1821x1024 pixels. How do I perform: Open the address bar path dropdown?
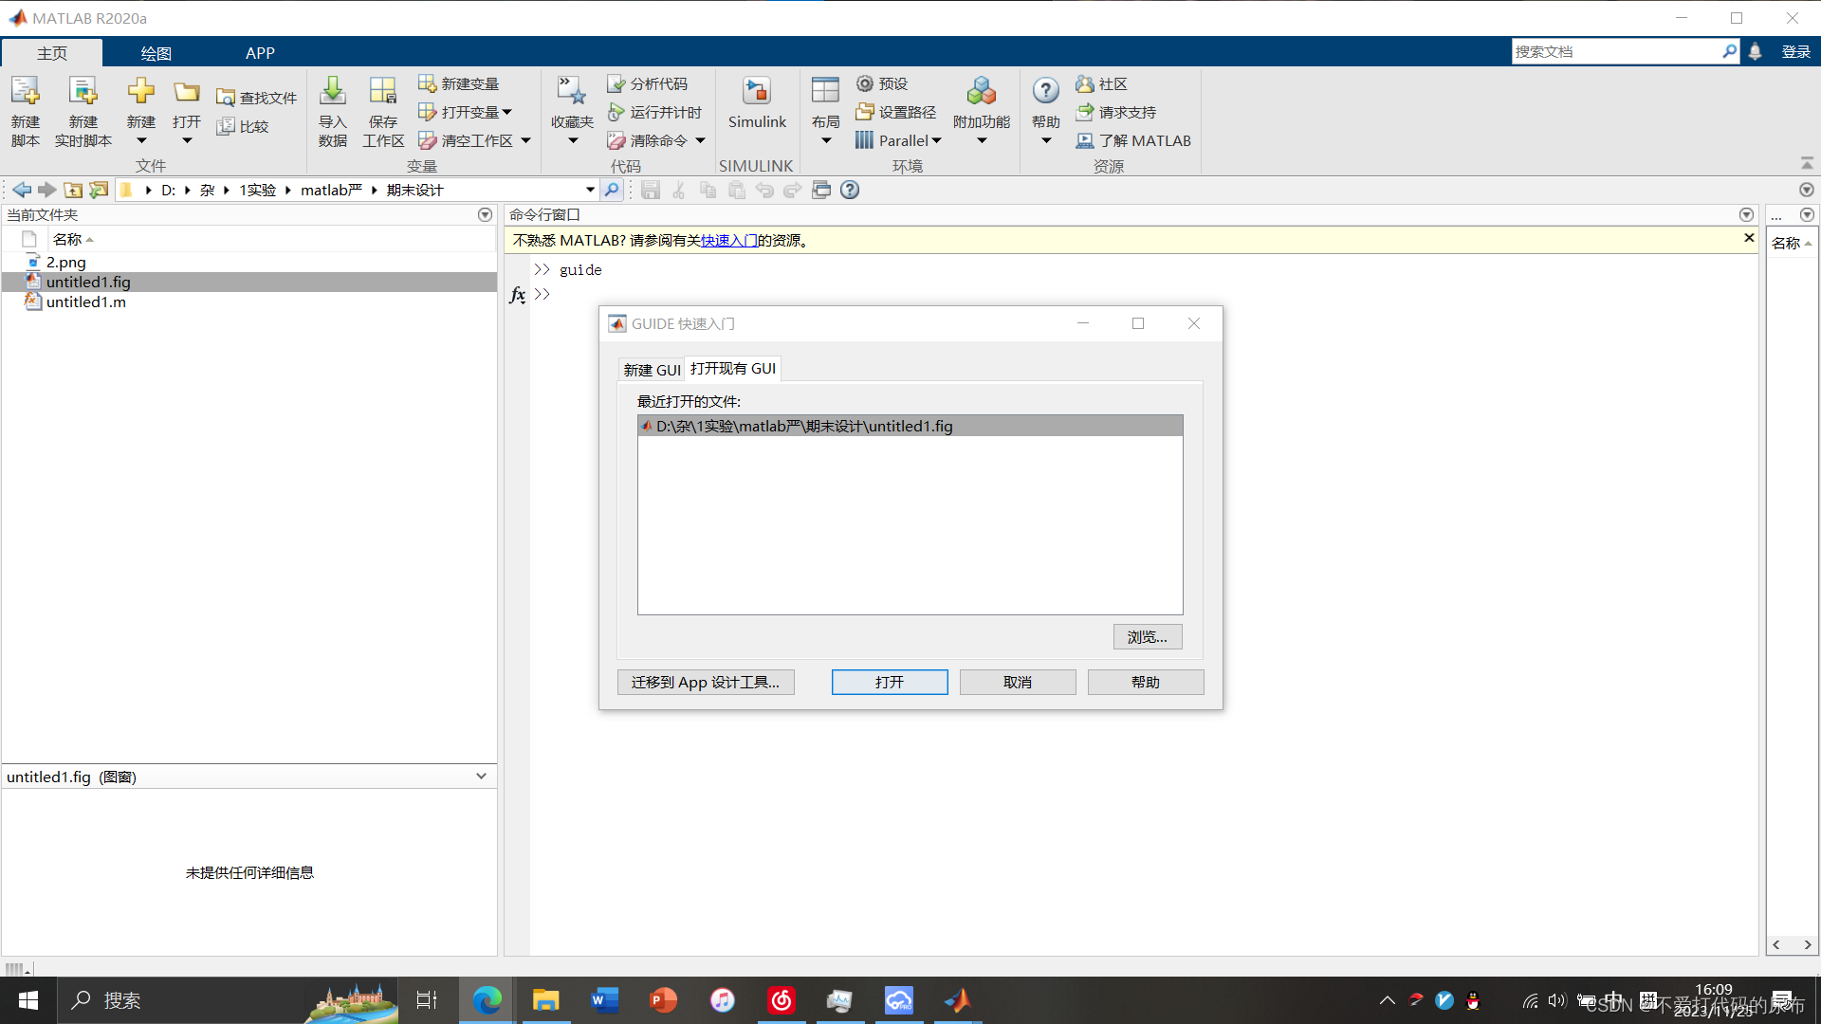coord(590,190)
